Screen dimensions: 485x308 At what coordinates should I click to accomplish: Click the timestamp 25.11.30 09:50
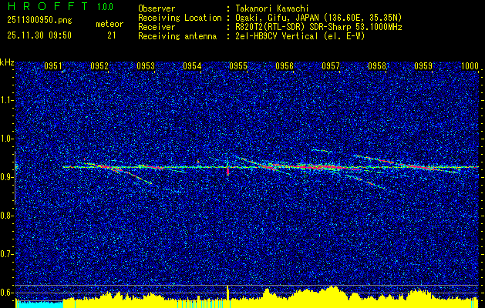(39, 35)
